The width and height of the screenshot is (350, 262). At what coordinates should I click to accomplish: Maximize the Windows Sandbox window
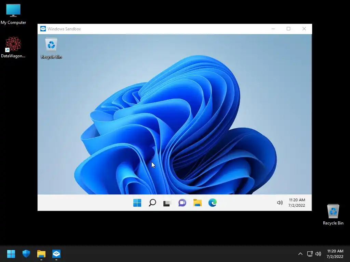pyautogui.click(x=288, y=29)
